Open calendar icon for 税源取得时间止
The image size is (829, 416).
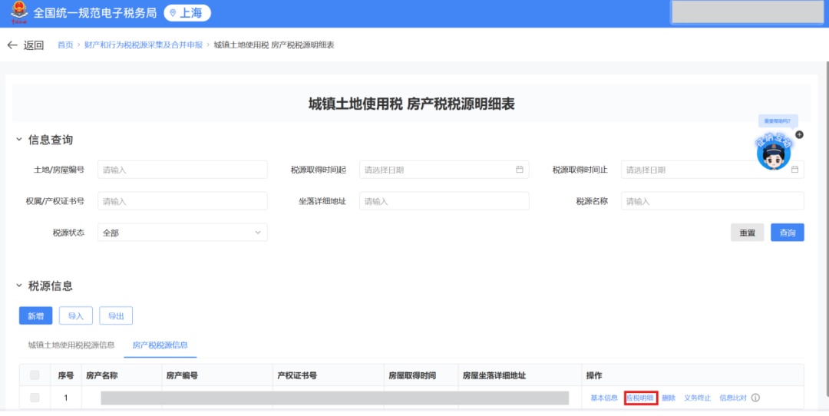[794, 170]
